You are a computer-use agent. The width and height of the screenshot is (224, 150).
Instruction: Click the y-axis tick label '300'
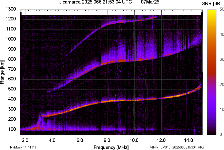(12, 109)
